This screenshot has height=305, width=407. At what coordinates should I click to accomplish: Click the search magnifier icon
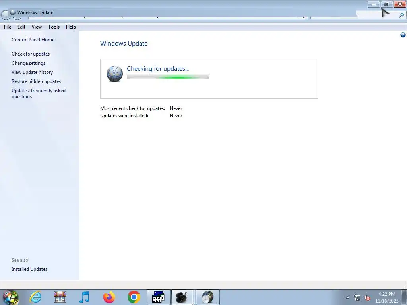(x=401, y=15)
